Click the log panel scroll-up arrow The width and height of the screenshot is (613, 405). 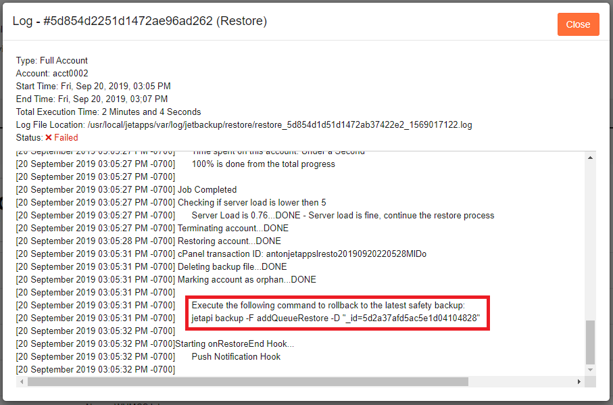click(590, 158)
